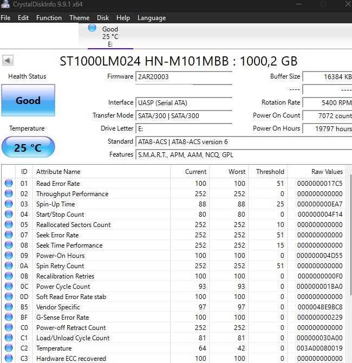Screen dimensions: 352x363
Task: Click the Drive Letter field
Action: pos(184,128)
